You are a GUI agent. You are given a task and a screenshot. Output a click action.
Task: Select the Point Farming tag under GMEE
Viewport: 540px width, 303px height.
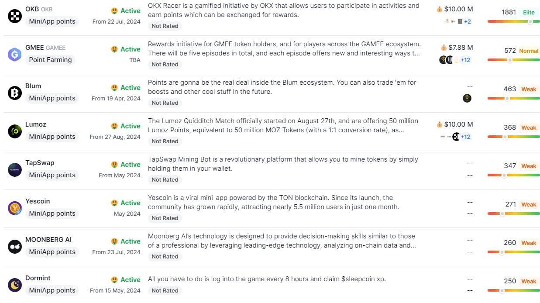point(50,60)
